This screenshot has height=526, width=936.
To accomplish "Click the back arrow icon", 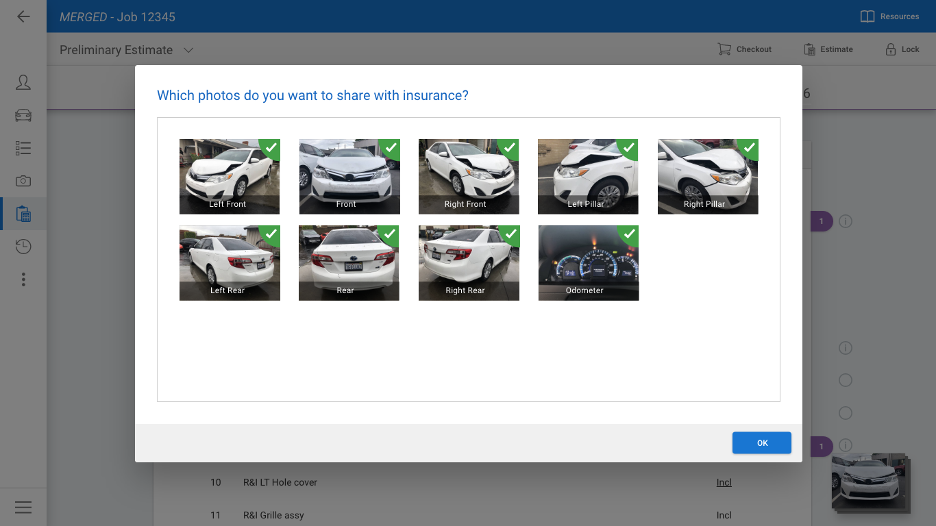I will point(23,16).
